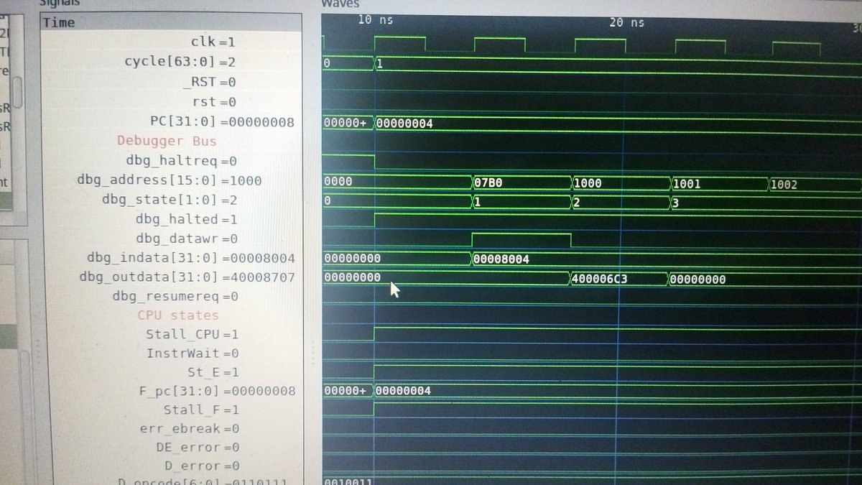The width and height of the screenshot is (862, 485).
Task: Click the CPU states comment row
Action: click(x=177, y=315)
